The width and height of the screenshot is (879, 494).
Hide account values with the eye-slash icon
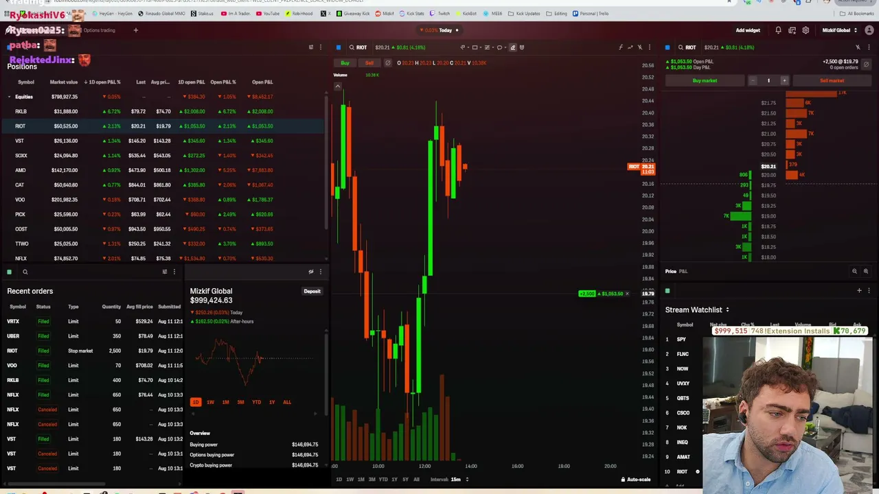(x=311, y=272)
